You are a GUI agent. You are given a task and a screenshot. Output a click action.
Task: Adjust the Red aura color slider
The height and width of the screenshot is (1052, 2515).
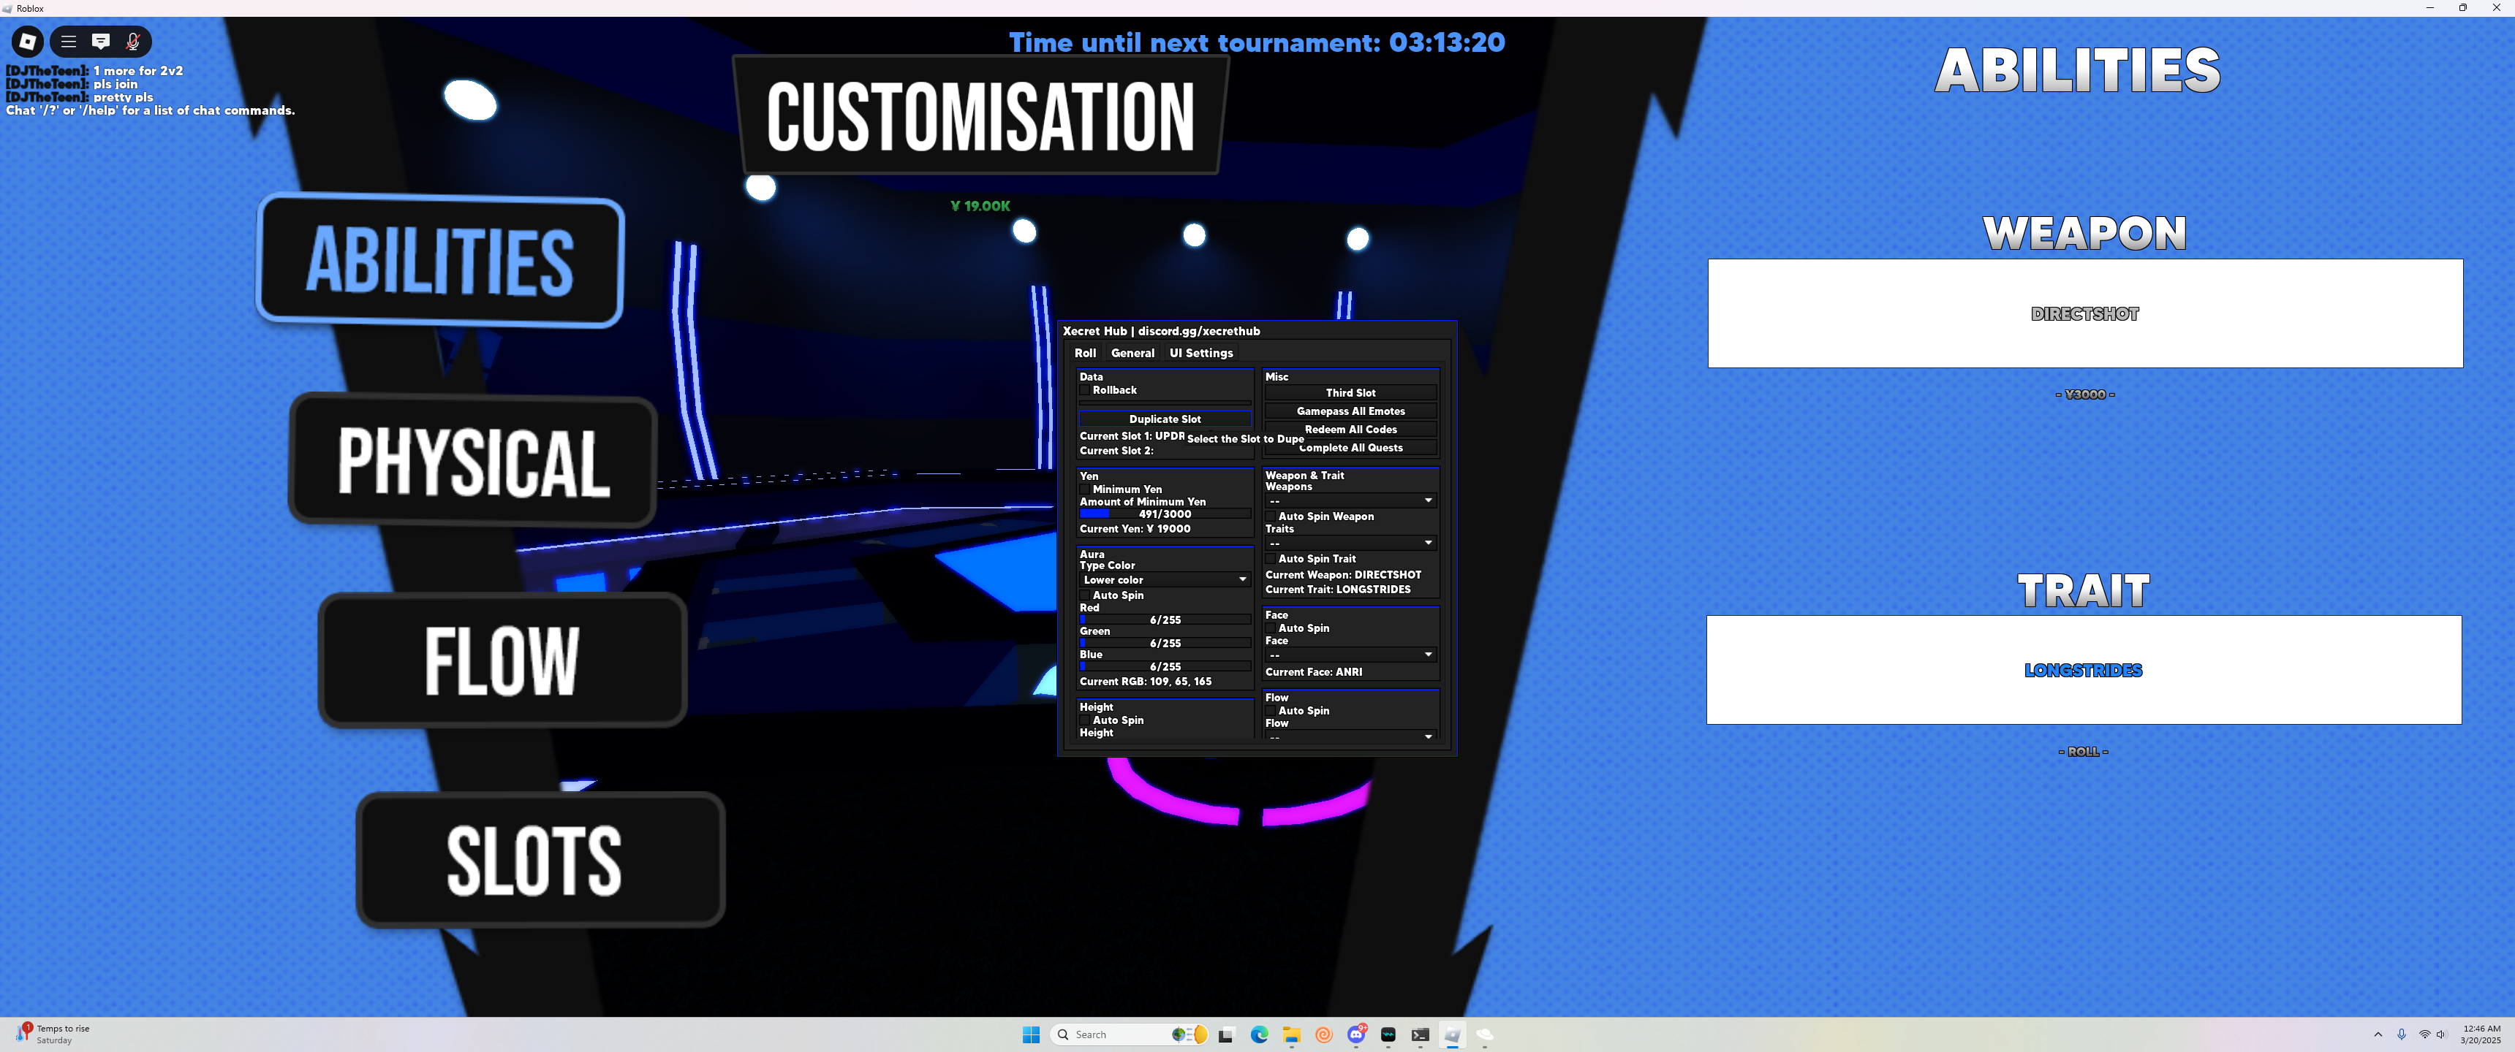pyautogui.click(x=1165, y=620)
